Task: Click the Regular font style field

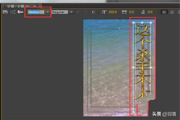Action: click(60, 12)
